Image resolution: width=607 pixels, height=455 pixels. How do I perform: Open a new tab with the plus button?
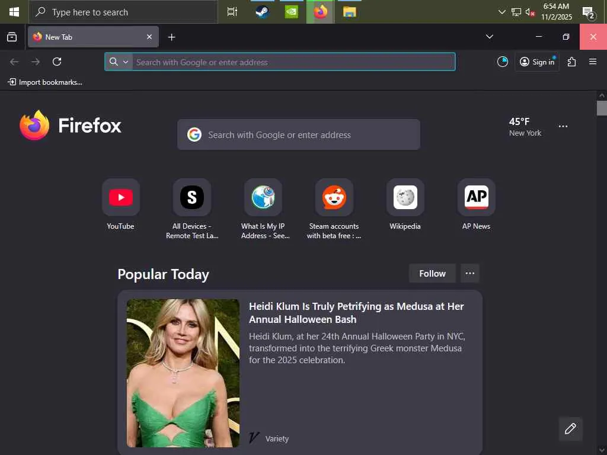point(171,37)
